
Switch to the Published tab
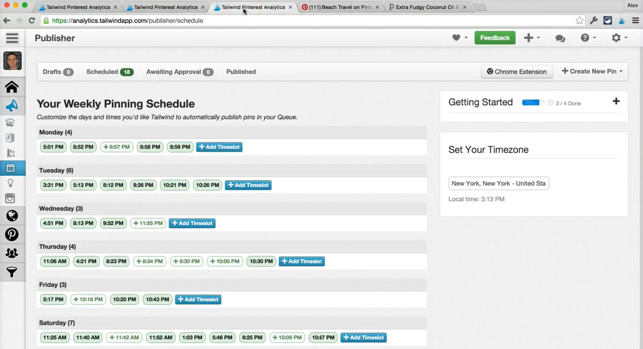(241, 72)
